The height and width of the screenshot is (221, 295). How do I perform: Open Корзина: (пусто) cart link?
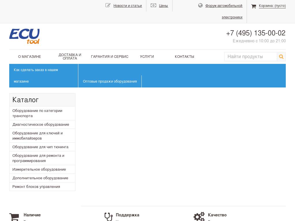pos(272,6)
